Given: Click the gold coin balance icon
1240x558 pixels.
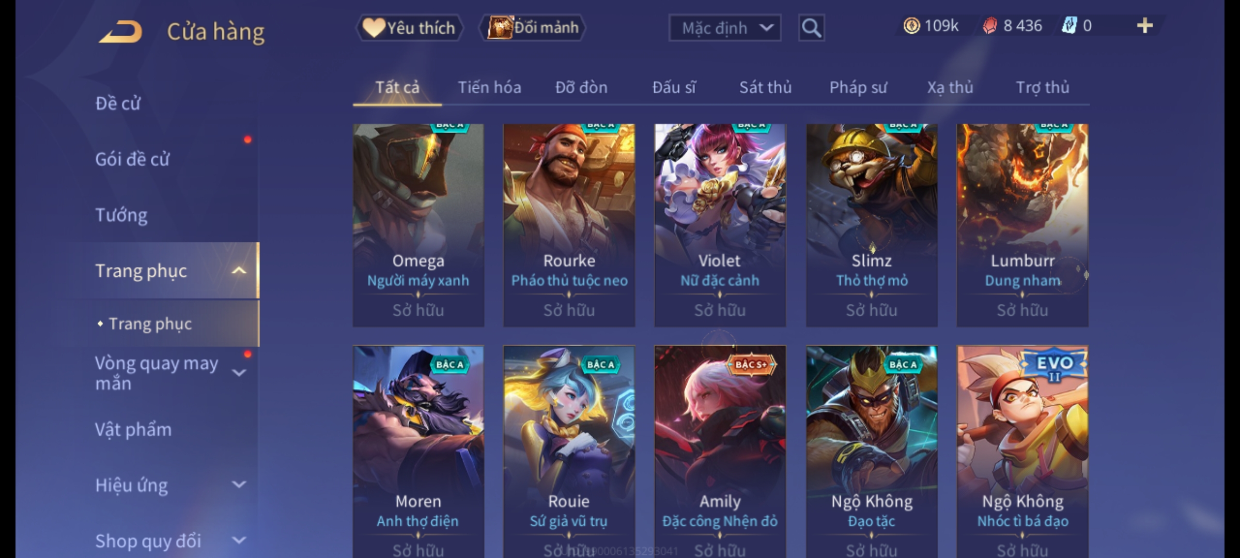Looking at the screenshot, I should tap(911, 26).
